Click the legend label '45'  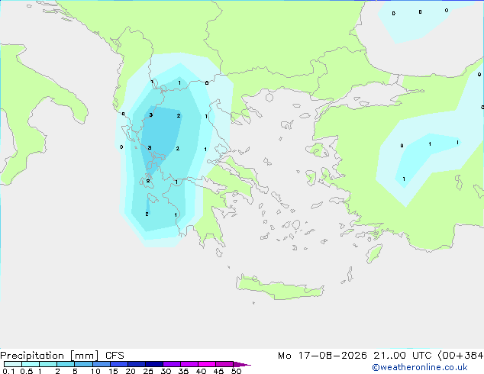pyautogui.click(x=218, y=371)
